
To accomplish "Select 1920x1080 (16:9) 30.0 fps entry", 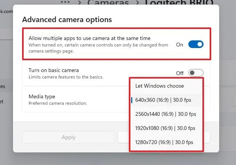I will coord(165,128).
